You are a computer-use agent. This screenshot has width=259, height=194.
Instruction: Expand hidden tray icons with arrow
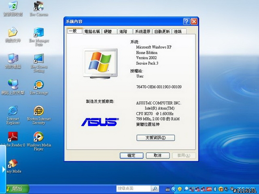174,189
